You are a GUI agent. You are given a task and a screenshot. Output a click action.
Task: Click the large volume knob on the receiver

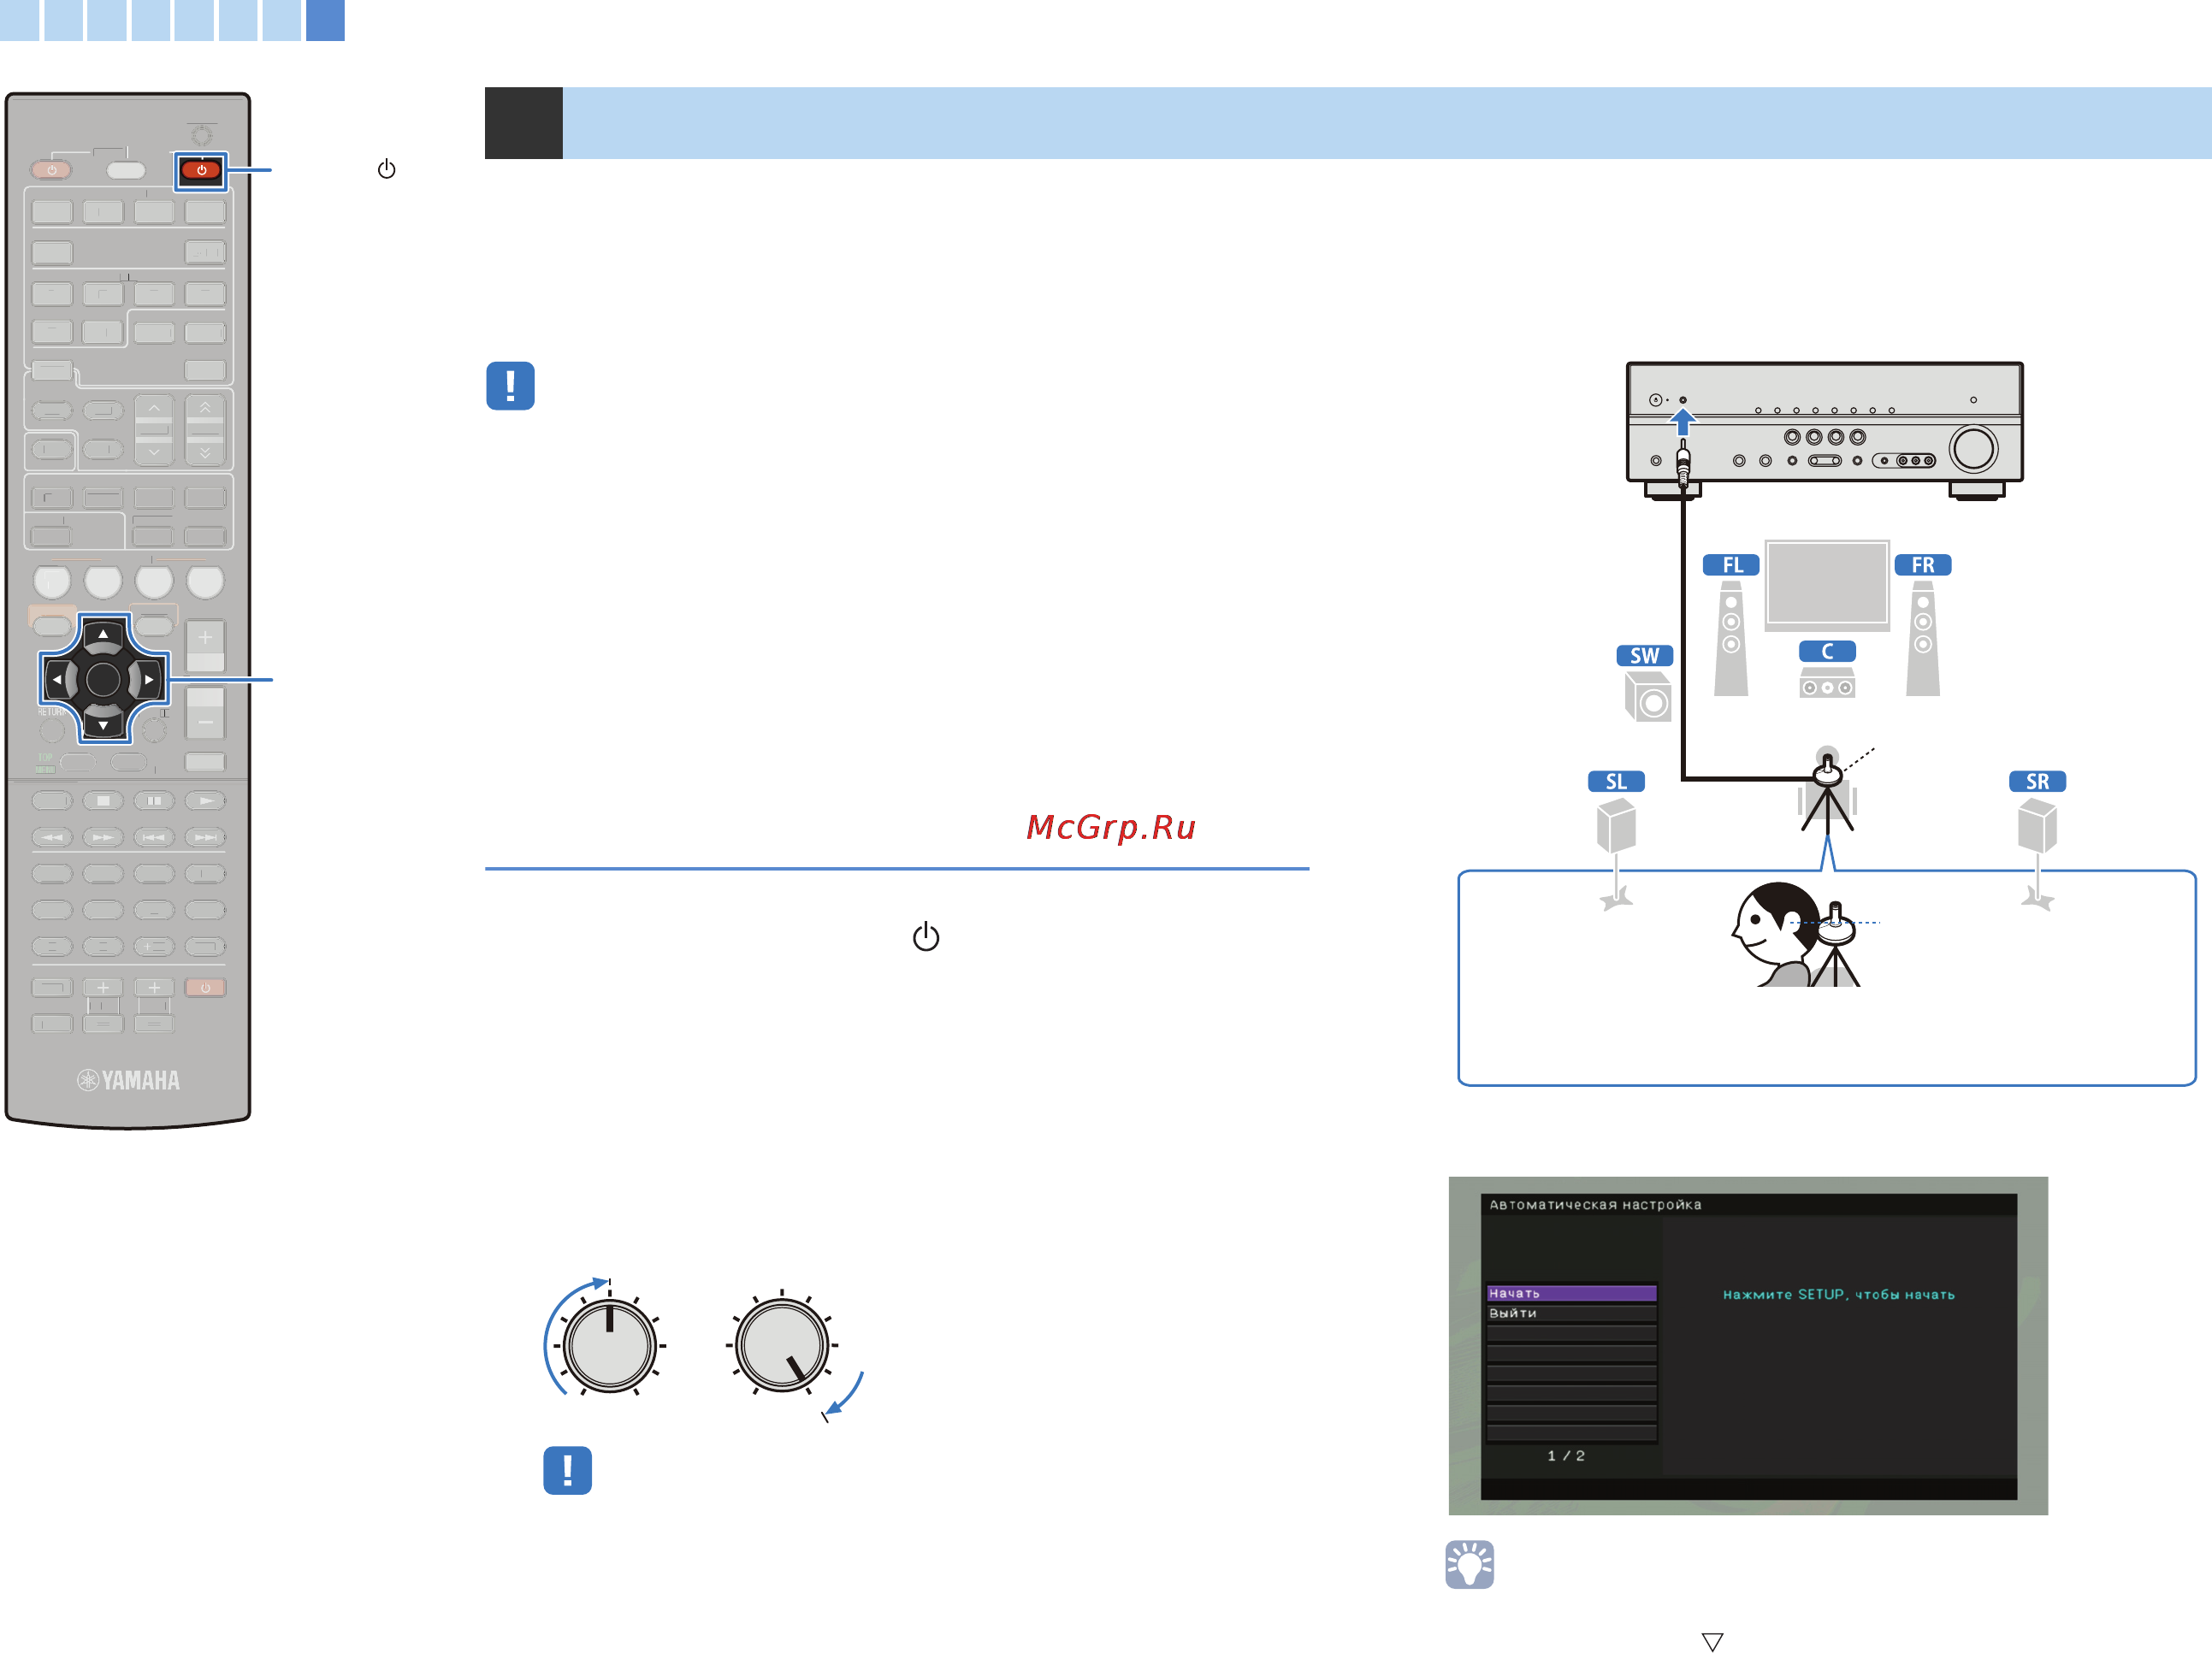point(1973,449)
